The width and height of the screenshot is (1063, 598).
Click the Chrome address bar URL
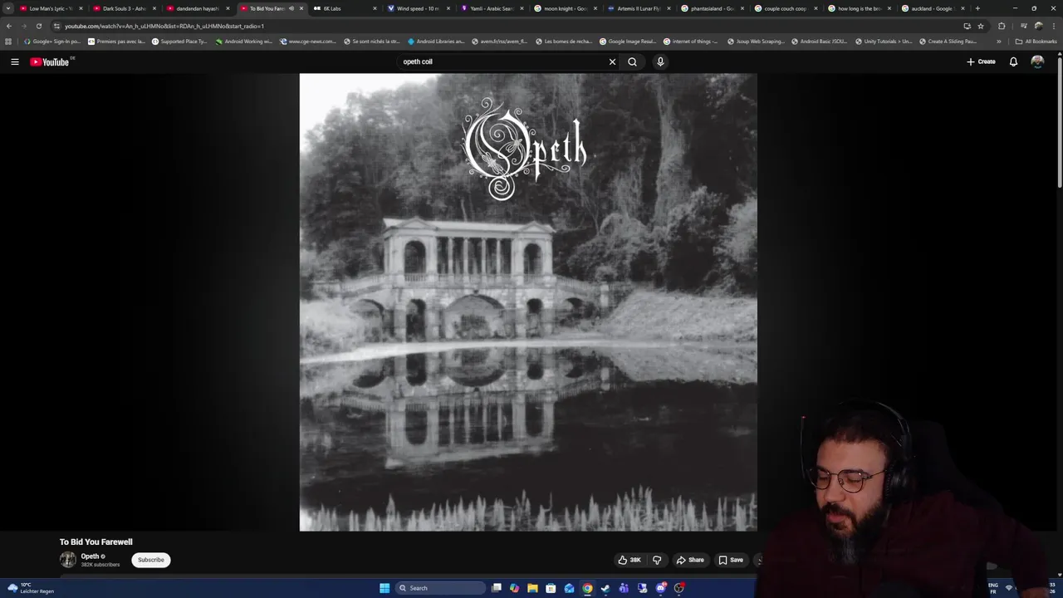[x=164, y=26]
